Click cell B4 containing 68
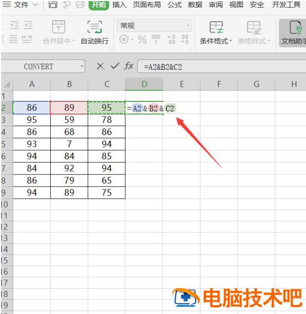Viewport: 306px width, 314px height. coord(69,132)
